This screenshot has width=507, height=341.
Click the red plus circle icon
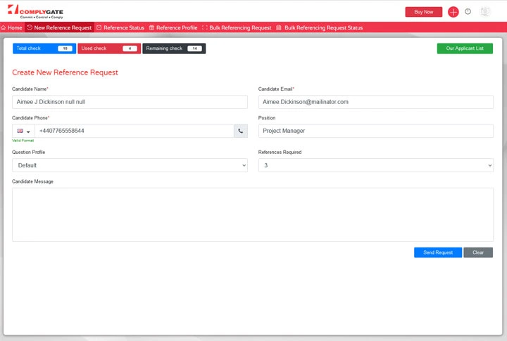[x=453, y=12]
